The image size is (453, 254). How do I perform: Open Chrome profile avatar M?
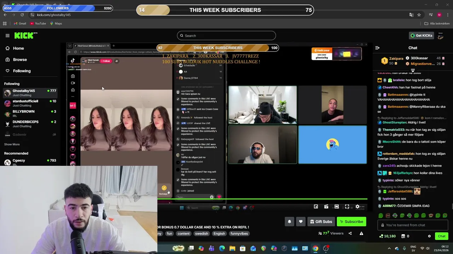pyautogui.click(x=439, y=15)
